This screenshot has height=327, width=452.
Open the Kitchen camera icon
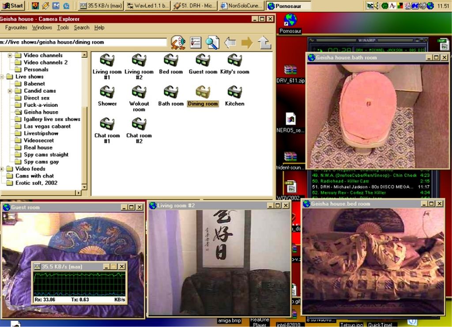234,92
